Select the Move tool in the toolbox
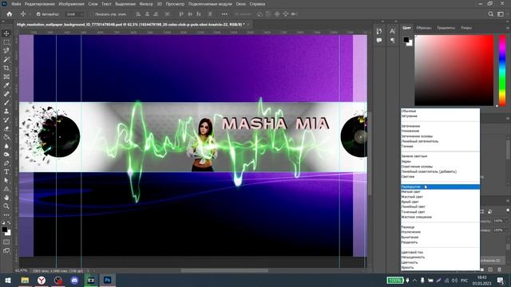511x287 pixels. click(6, 33)
